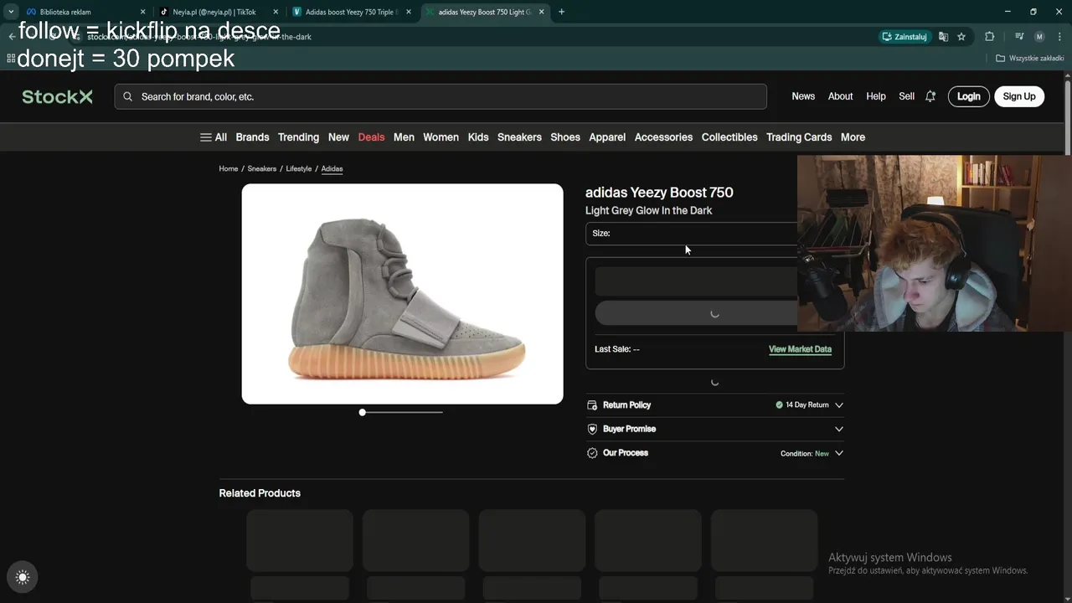Image resolution: width=1072 pixels, height=603 pixels.
Task: Click the image carousel slider handle
Action: click(x=362, y=412)
